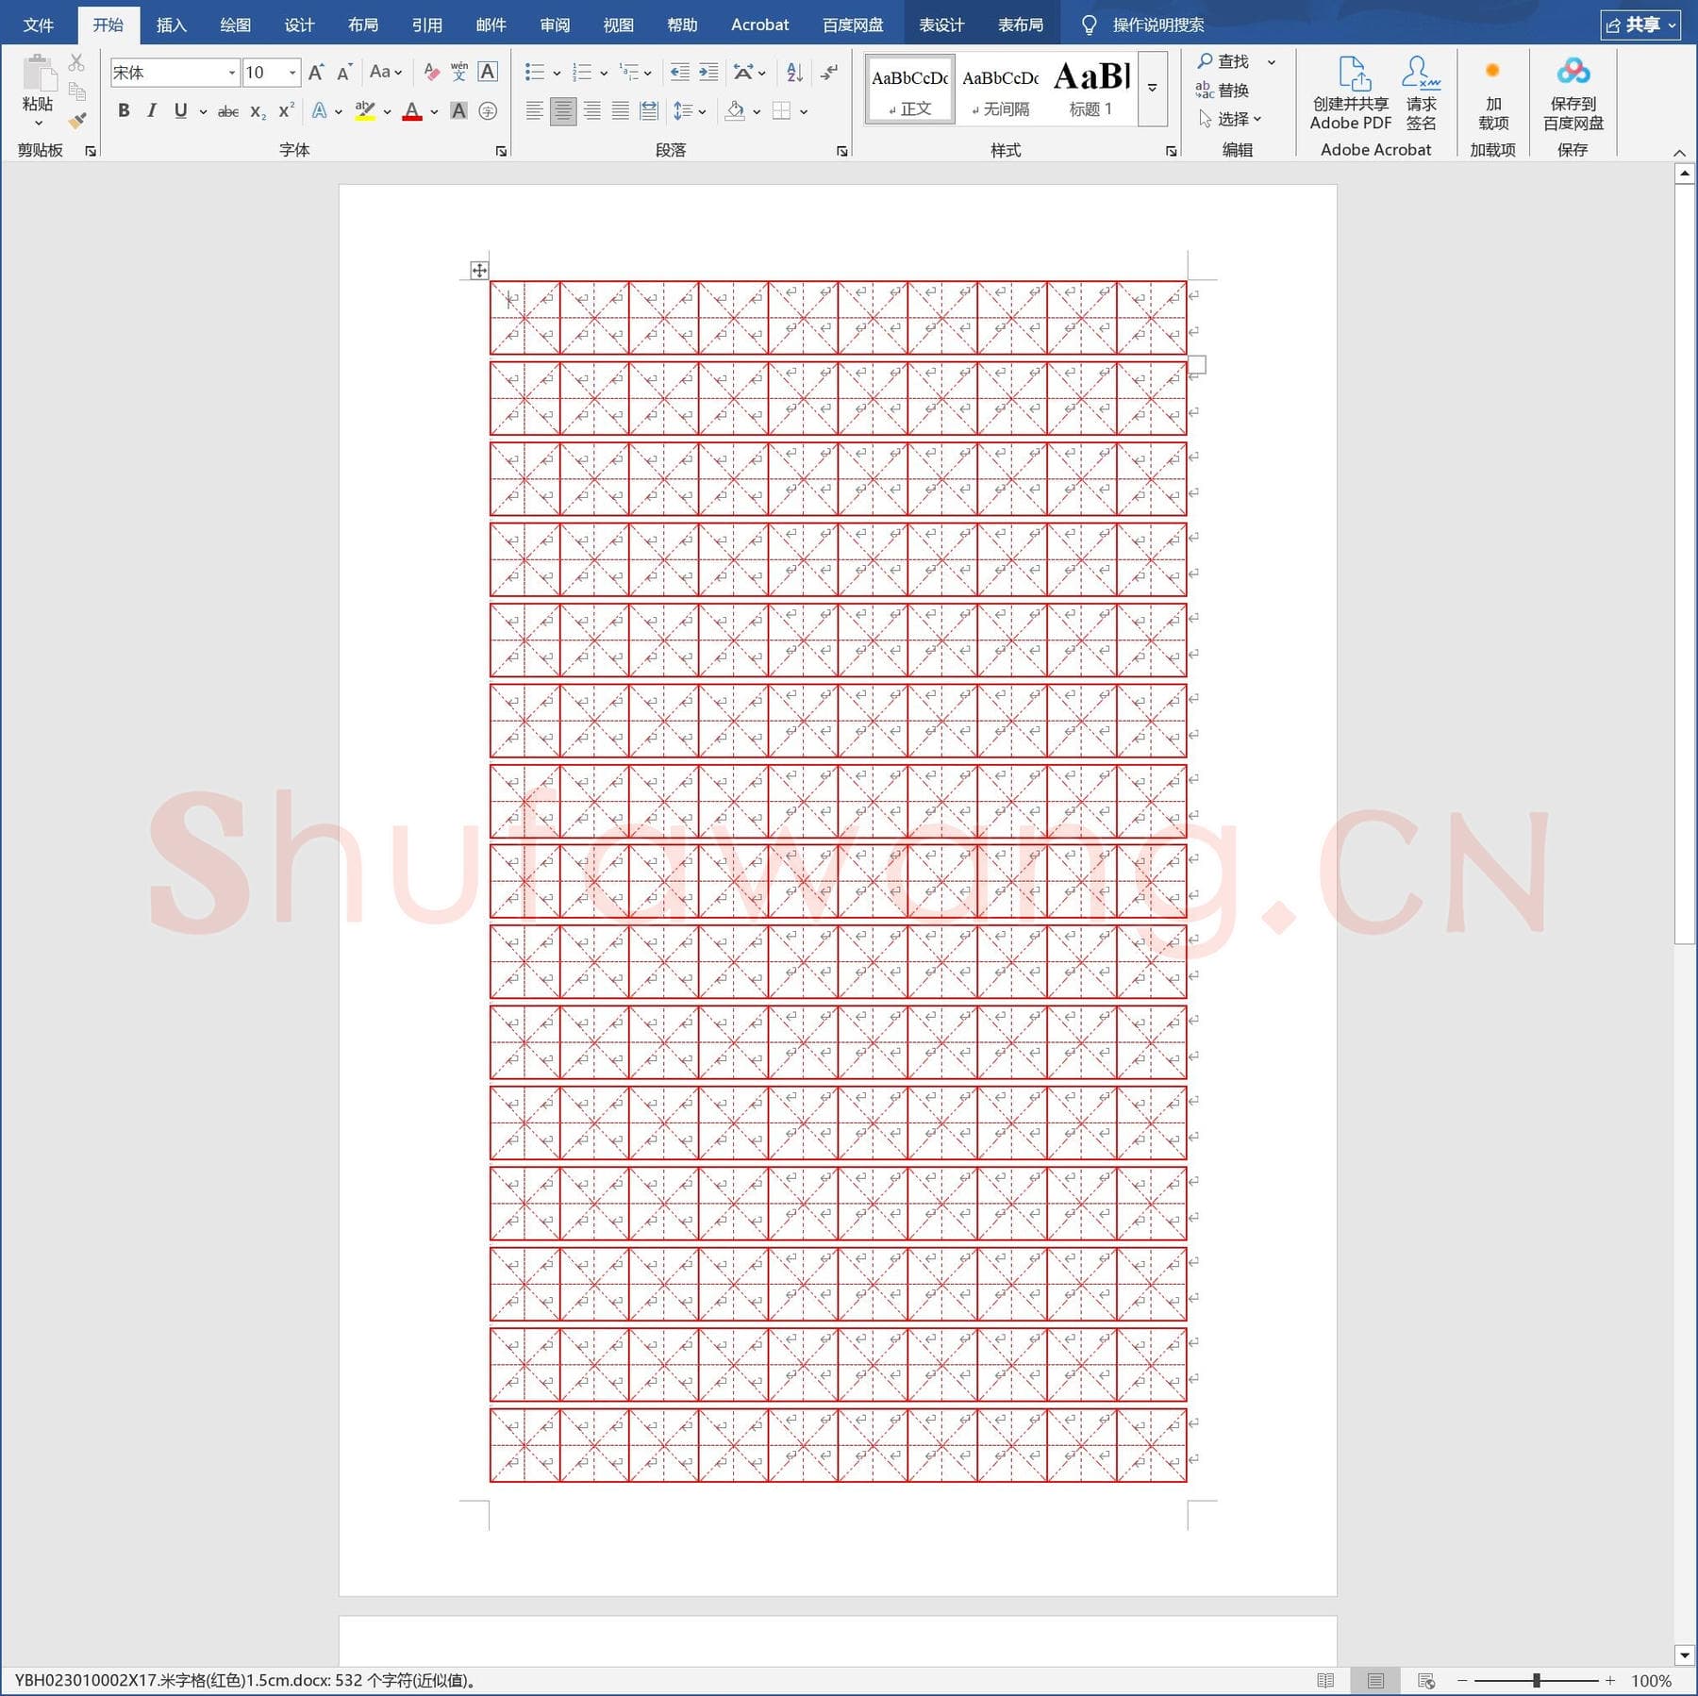Click the Paste clipboard icon
The height and width of the screenshot is (1696, 1698).
click(38, 73)
